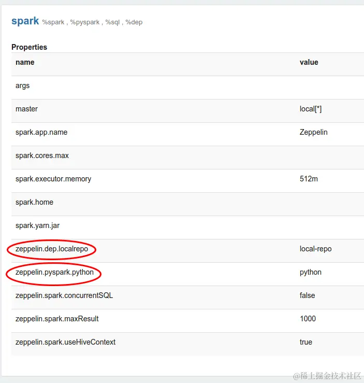Select the zeppelin.spark.useHiveContext property
364x383 pixels.
pyautogui.click(x=66, y=342)
